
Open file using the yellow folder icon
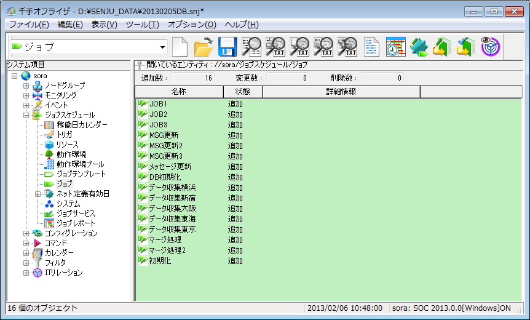[x=204, y=47]
